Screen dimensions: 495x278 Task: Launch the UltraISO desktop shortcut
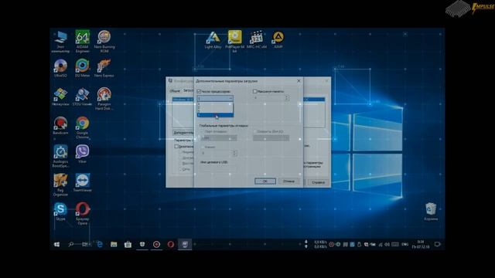[60, 68]
